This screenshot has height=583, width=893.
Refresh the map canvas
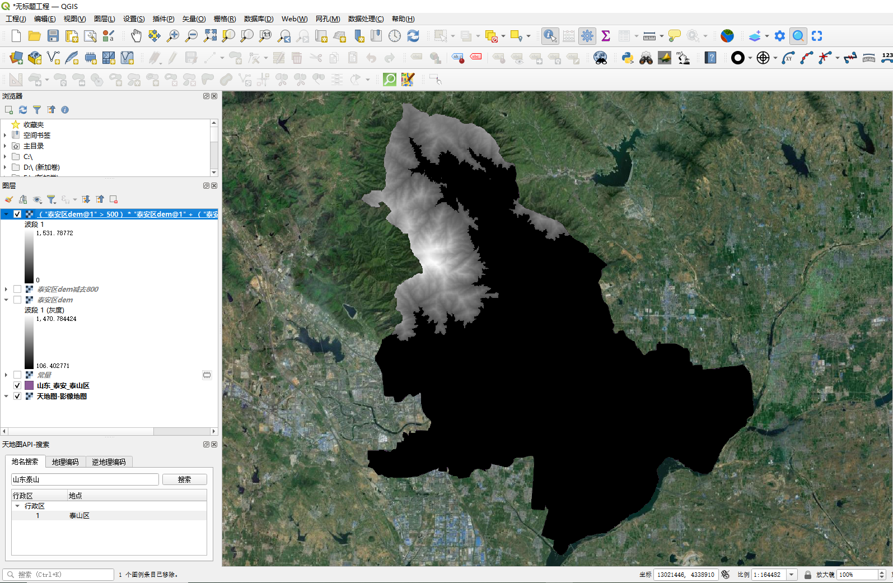pos(413,36)
